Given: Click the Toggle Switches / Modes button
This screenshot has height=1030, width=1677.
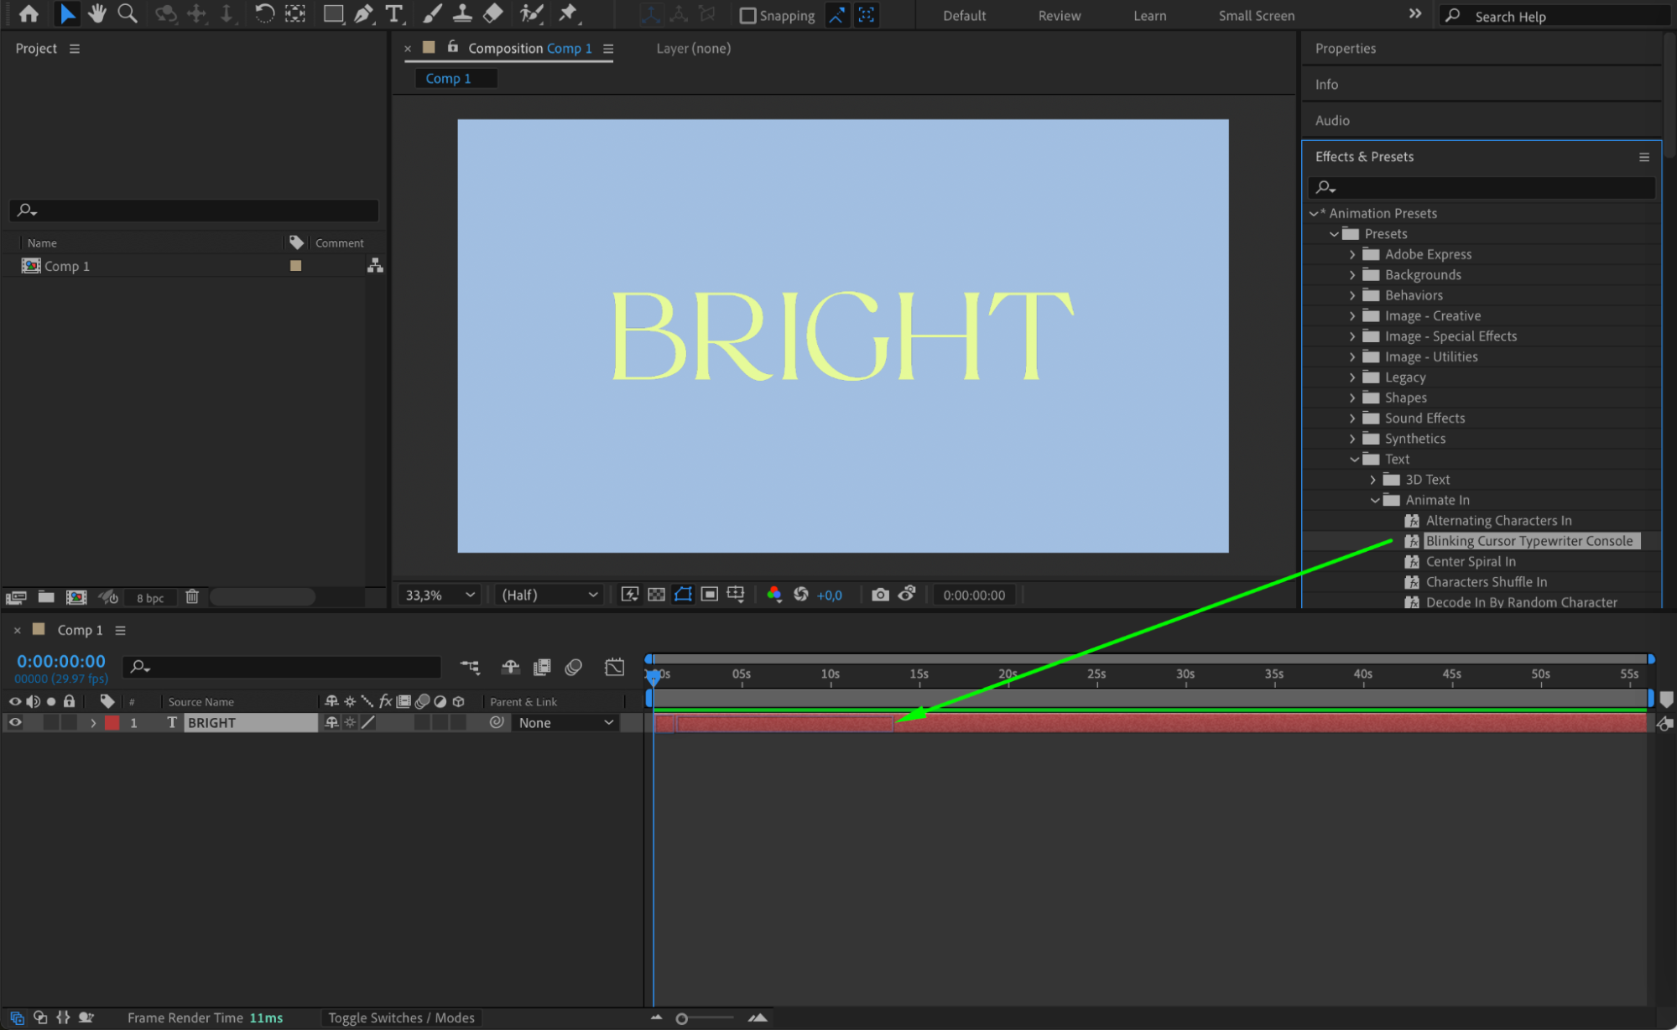Looking at the screenshot, I should pyautogui.click(x=401, y=1017).
